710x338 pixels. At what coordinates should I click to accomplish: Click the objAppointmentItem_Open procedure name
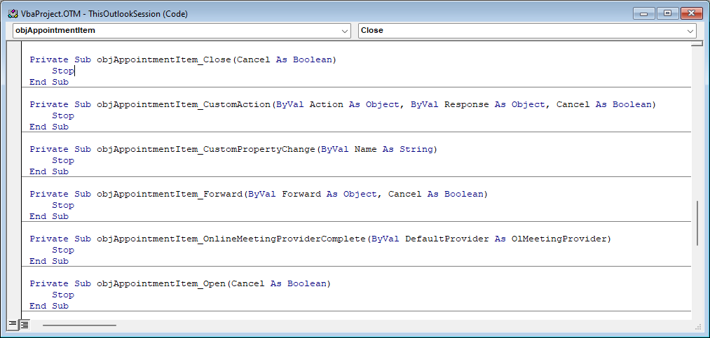coord(161,283)
